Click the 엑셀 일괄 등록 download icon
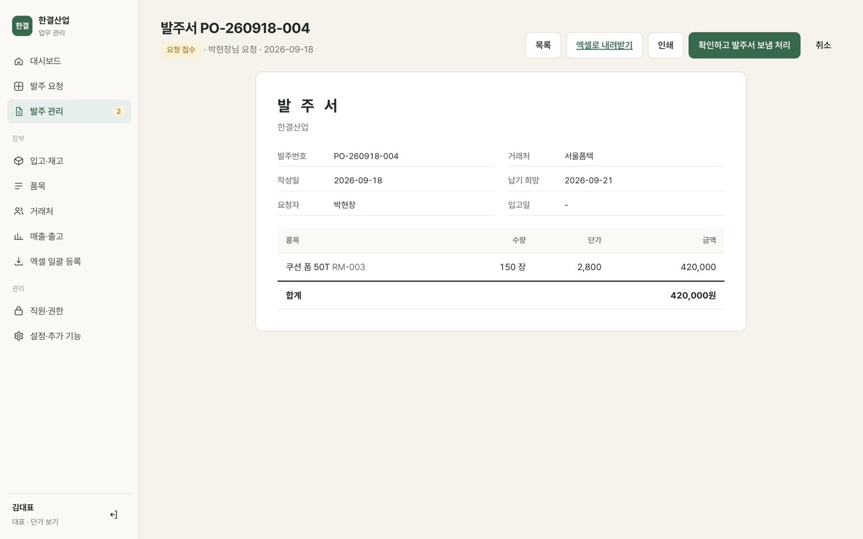 click(18, 261)
